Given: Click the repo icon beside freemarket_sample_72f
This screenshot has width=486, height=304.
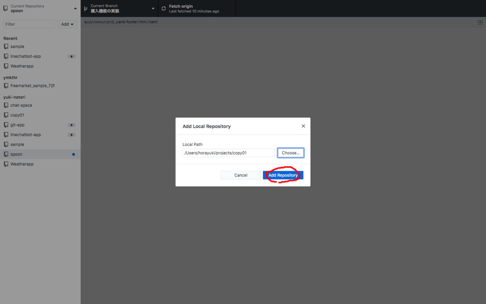Looking at the screenshot, I should 6,86.
